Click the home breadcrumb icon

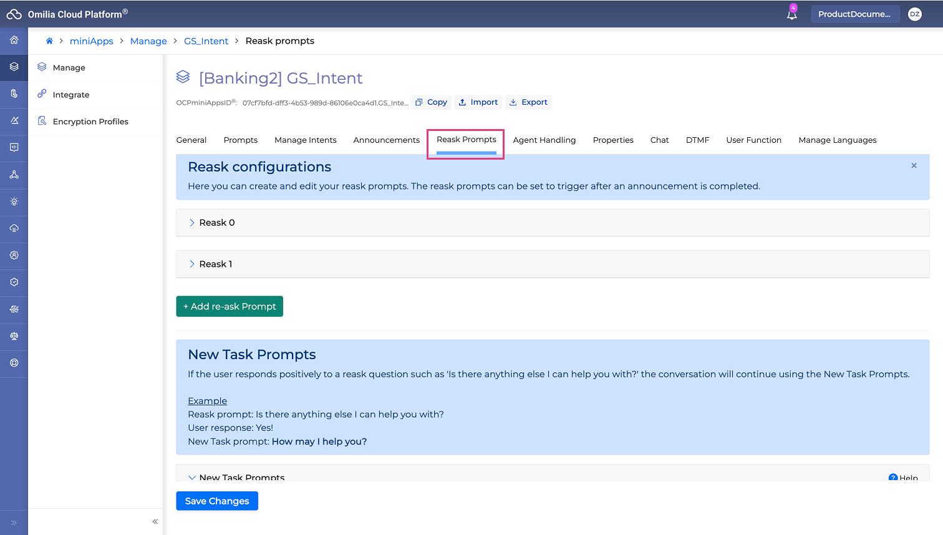click(x=49, y=41)
